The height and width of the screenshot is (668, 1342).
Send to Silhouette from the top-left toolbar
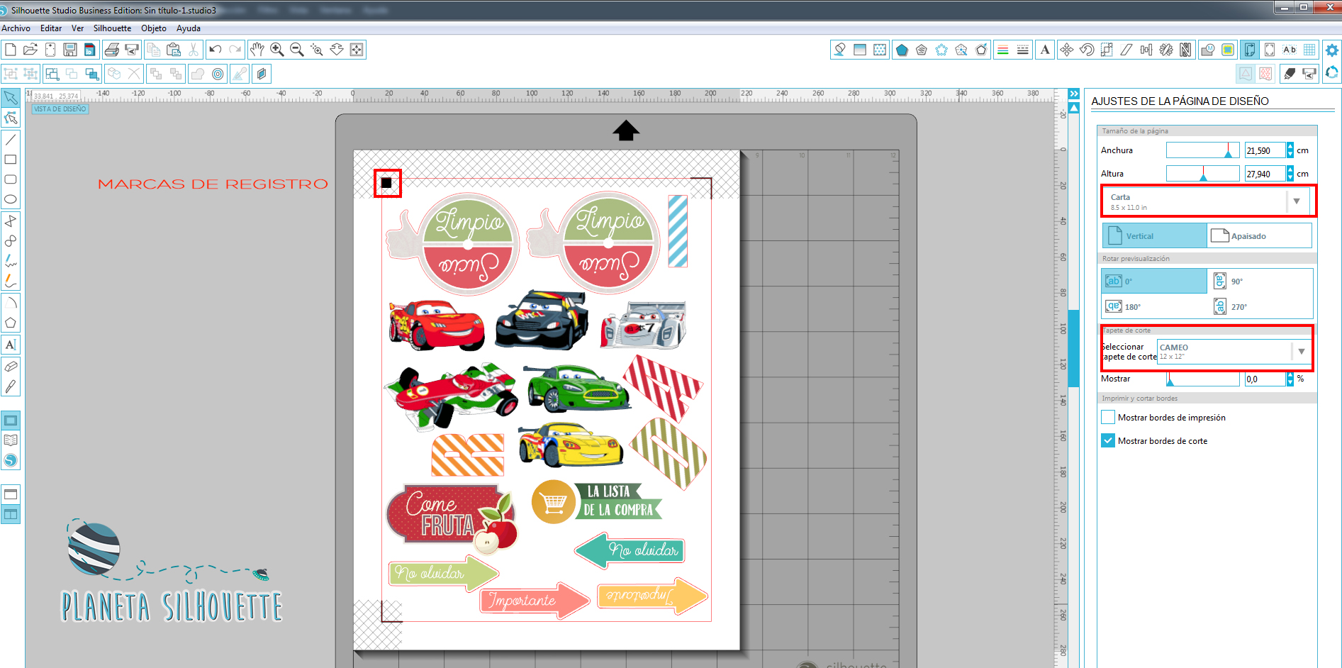tap(131, 50)
